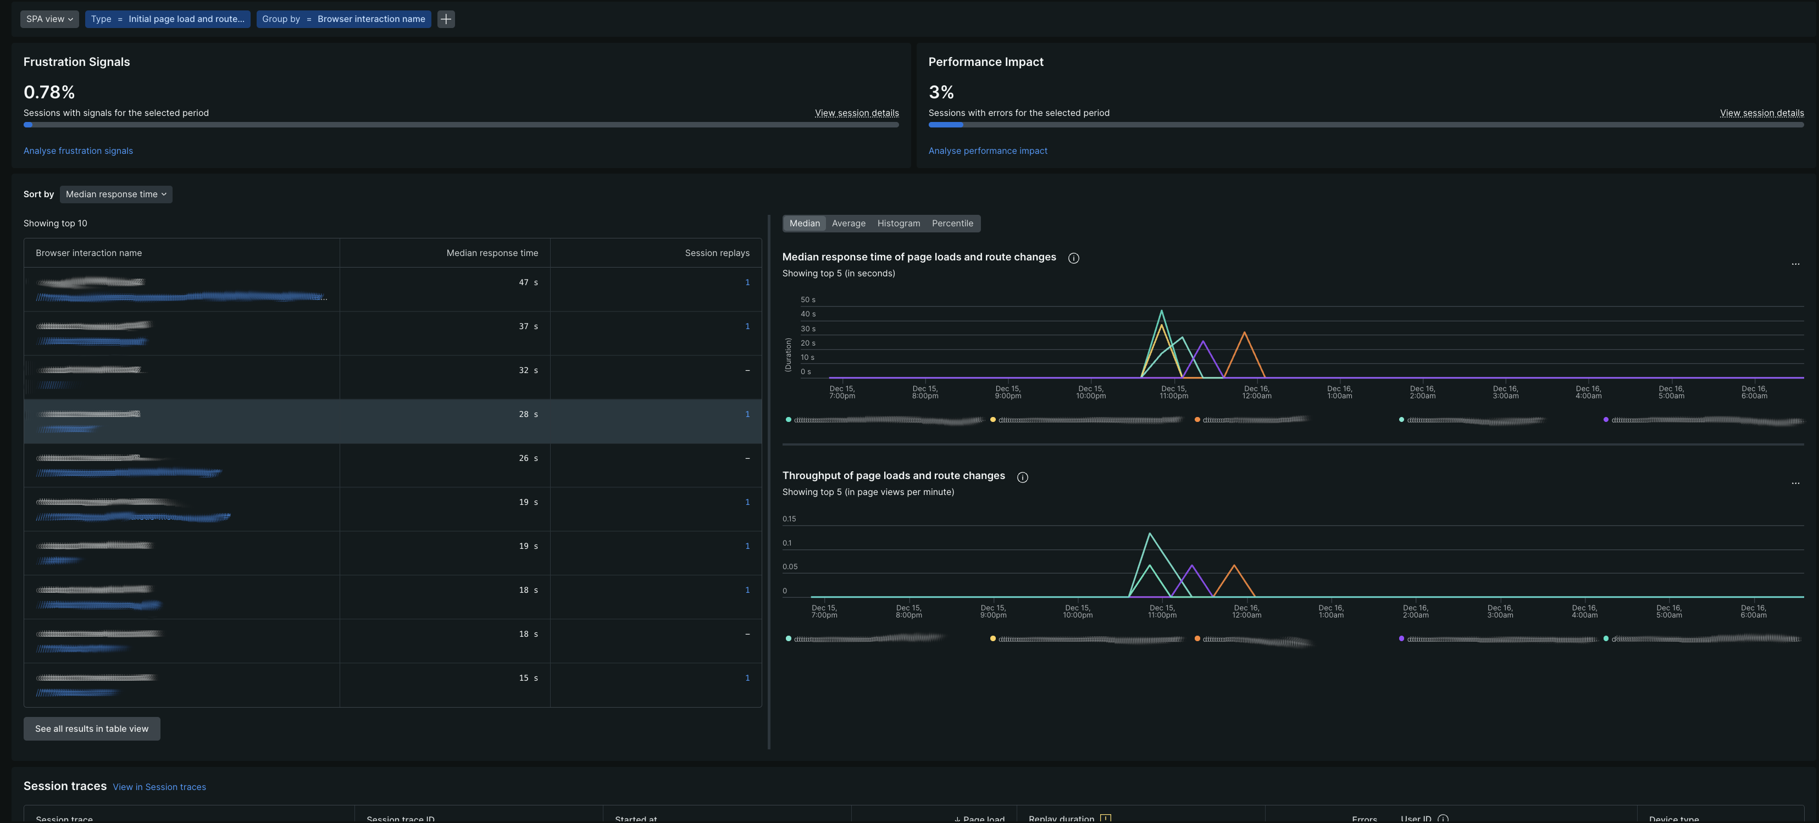Click the chevron on the SPA view selector
The width and height of the screenshot is (1819, 823).
[x=69, y=19]
